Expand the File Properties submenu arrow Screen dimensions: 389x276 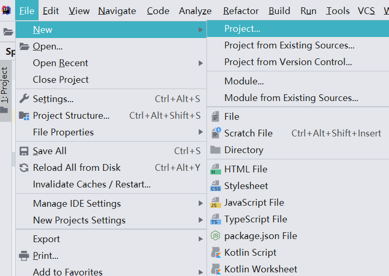(200, 132)
